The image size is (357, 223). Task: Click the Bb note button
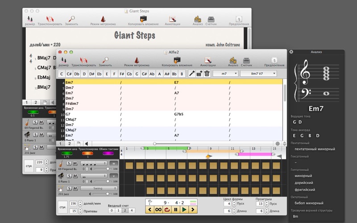click(x=174, y=74)
